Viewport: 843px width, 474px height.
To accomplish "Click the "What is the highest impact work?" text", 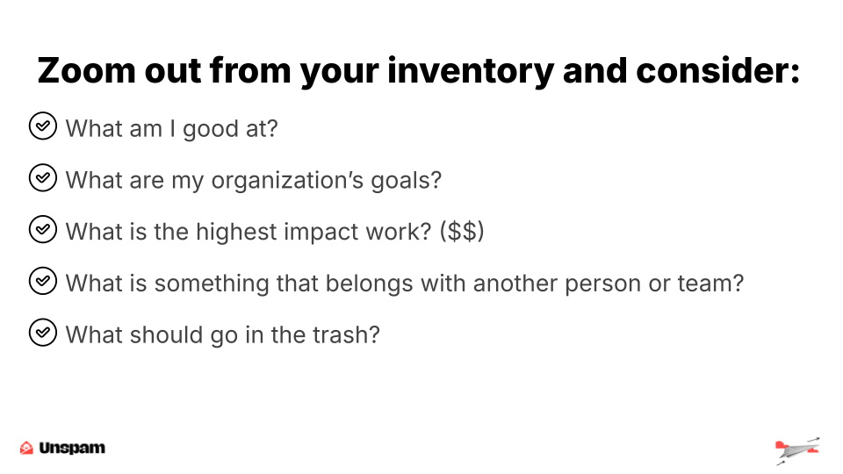I will [249, 232].
